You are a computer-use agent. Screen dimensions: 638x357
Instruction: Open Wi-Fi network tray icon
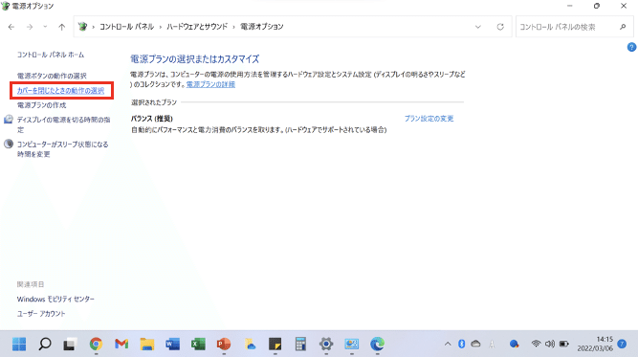[537, 344]
